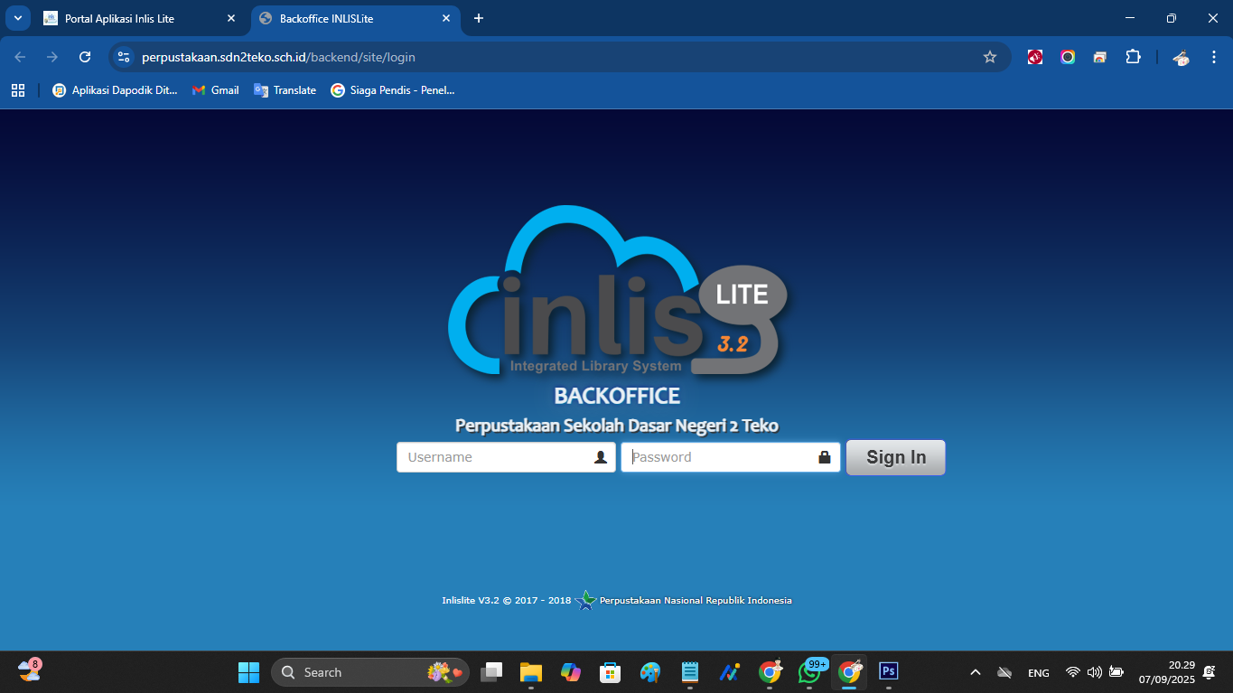Click the Chrome profile avatar
The image size is (1233, 693).
1181,56
